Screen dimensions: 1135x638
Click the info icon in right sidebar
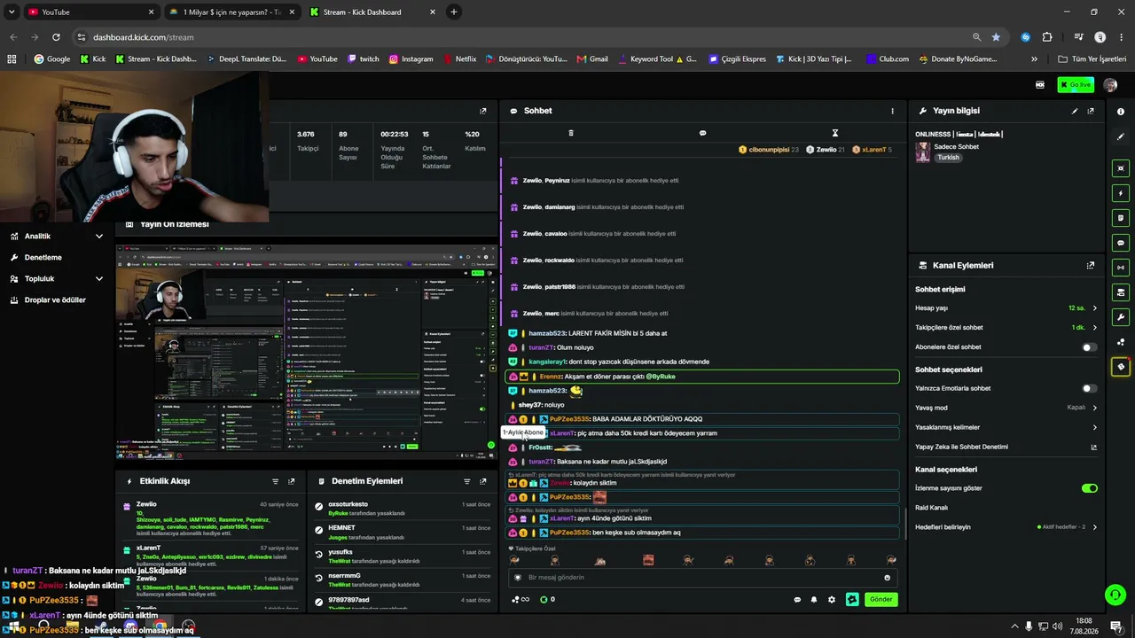pyautogui.click(x=1121, y=112)
